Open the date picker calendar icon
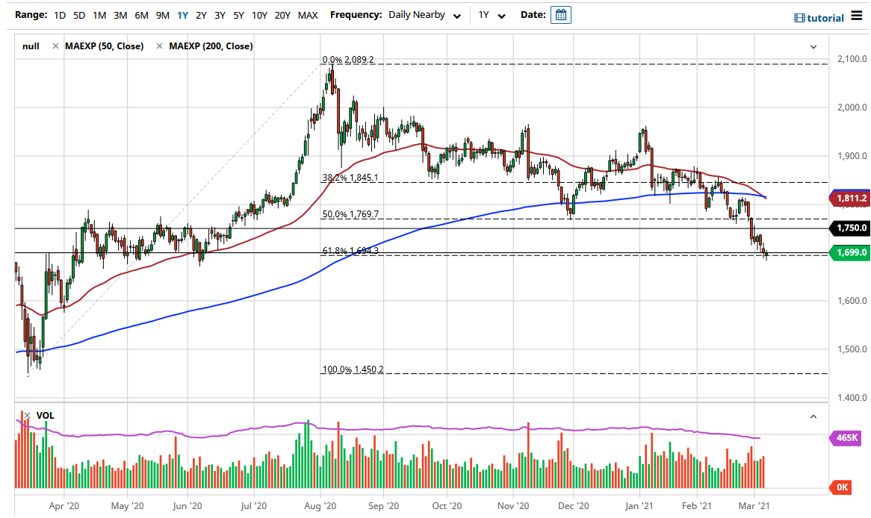Image resolution: width=871 pixels, height=518 pixels. (x=560, y=15)
